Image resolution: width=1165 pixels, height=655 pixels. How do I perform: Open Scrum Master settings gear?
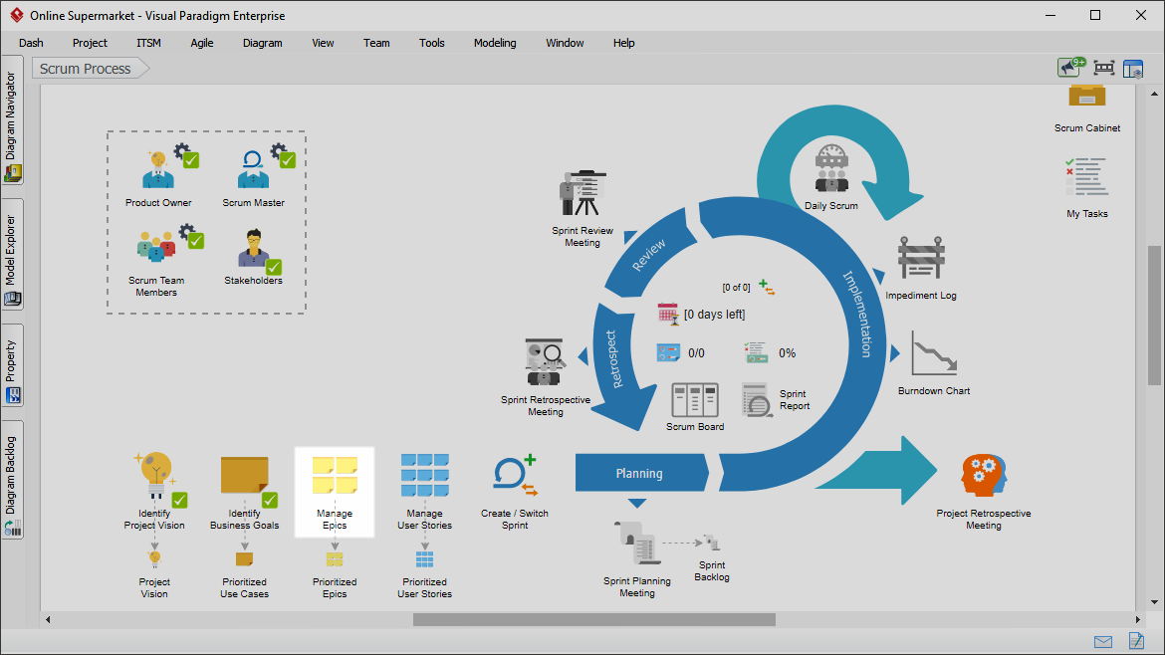point(279,150)
